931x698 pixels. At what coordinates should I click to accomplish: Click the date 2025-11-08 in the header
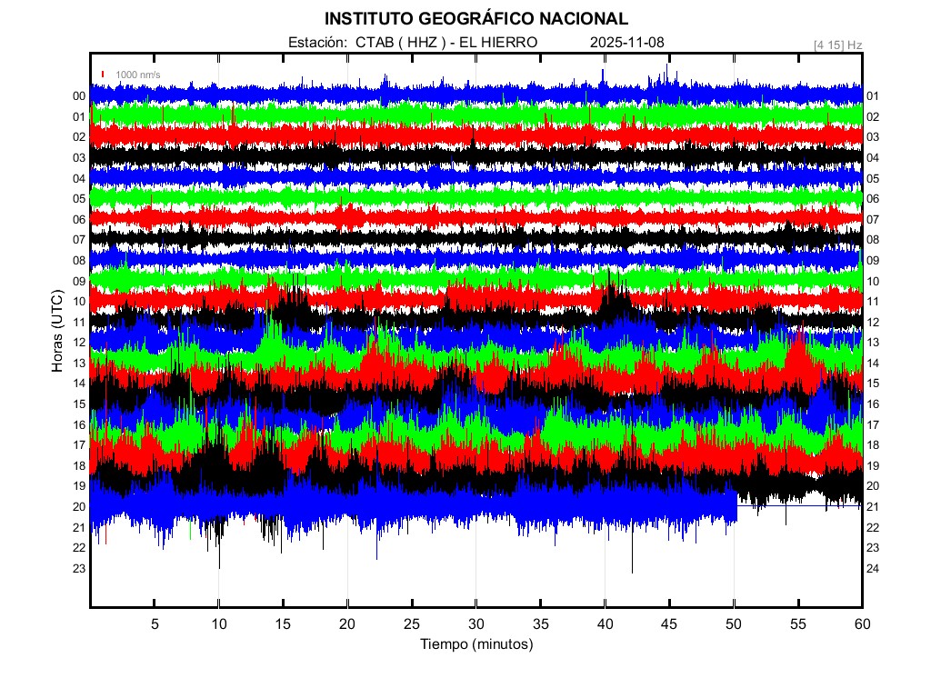[x=628, y=43]
